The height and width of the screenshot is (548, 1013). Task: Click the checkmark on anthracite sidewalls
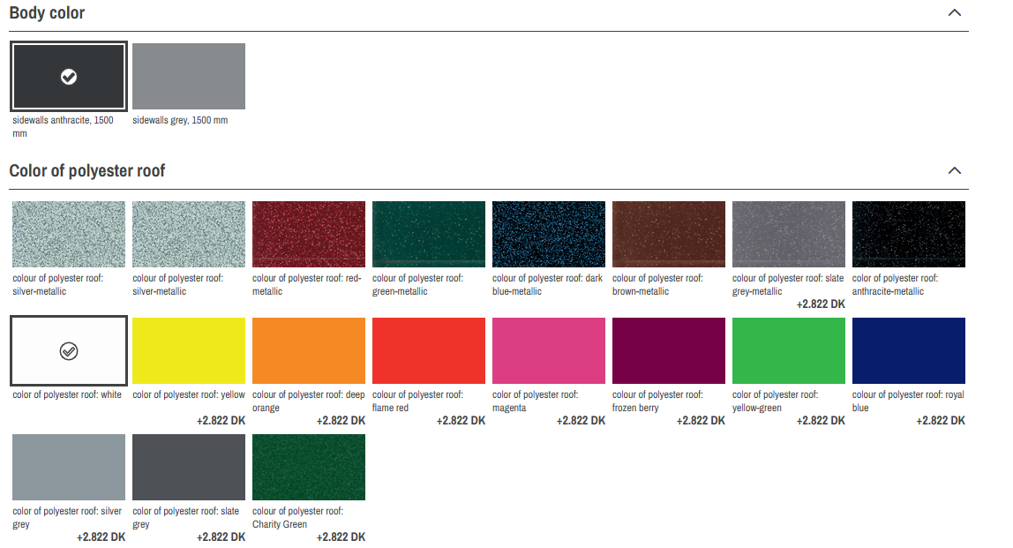click(69, 77)
